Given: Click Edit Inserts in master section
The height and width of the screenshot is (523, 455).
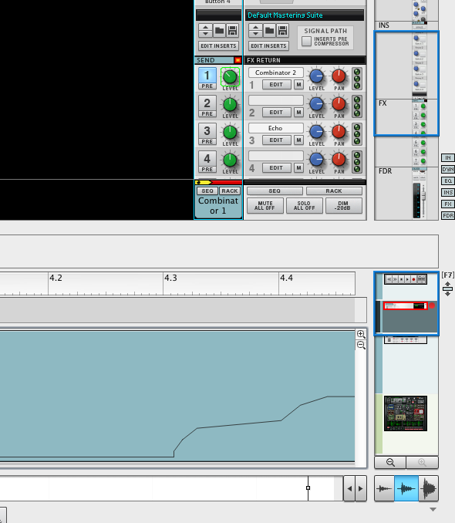Looking at the screenshot, I should (268, 46).
